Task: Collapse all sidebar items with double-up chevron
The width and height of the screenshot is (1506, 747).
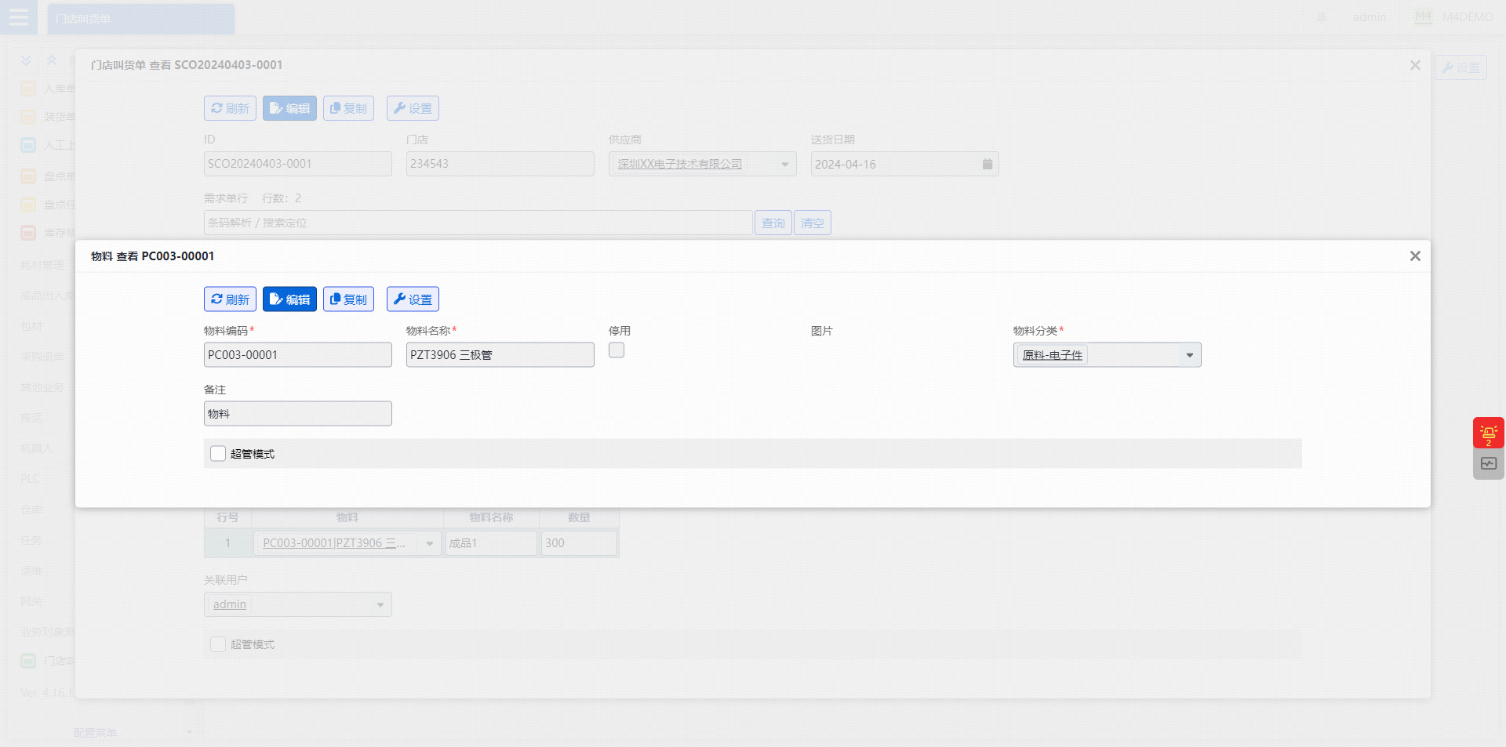Action: pyautogui.click(x=52, y=60)
